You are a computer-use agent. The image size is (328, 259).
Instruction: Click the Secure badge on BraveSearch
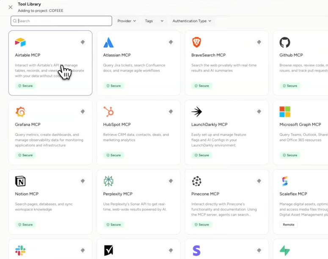click(201, 86)
